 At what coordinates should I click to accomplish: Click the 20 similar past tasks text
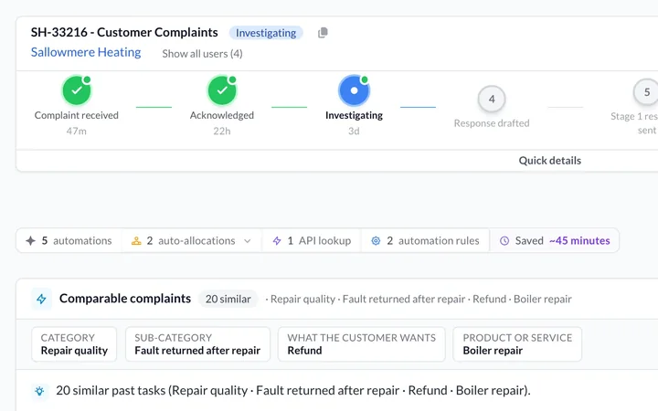point(293,391)
